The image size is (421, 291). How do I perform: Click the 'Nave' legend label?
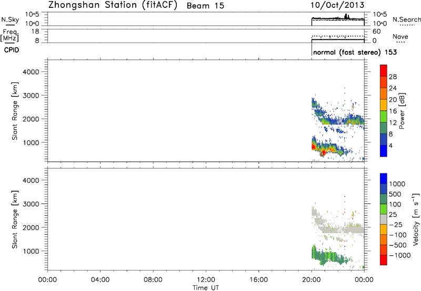tap(400, 37)
